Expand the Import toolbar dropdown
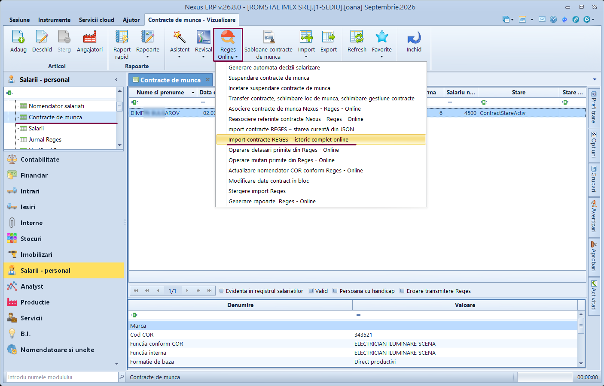604x386 pixels. point(306,57)
